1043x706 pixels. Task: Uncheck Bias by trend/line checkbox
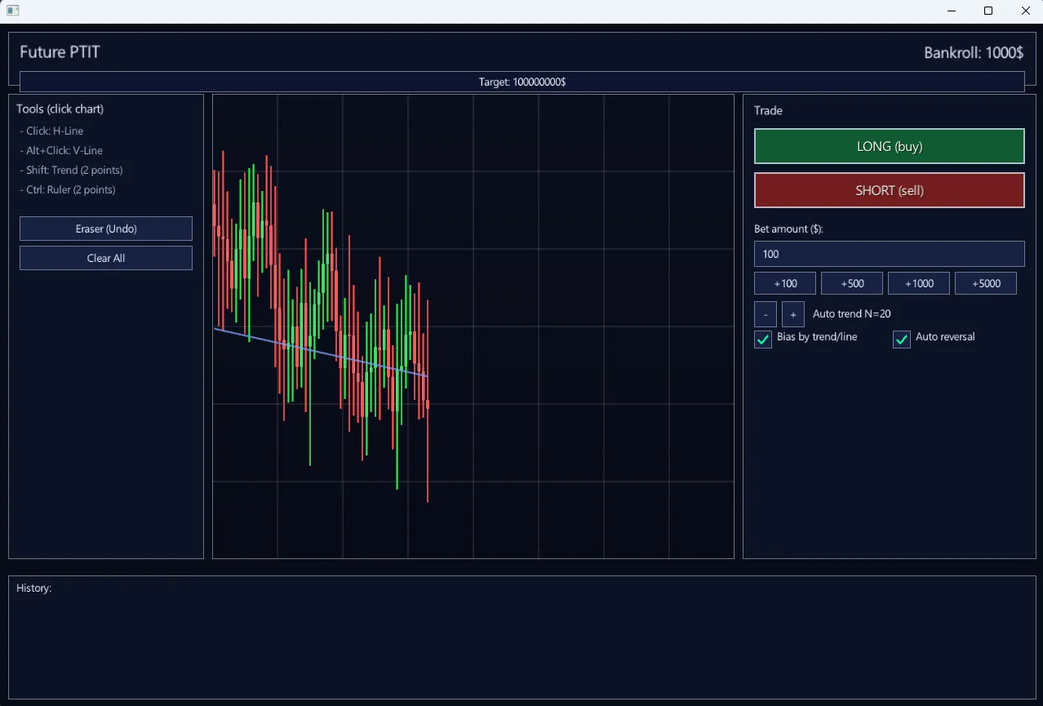click(763, 340)
